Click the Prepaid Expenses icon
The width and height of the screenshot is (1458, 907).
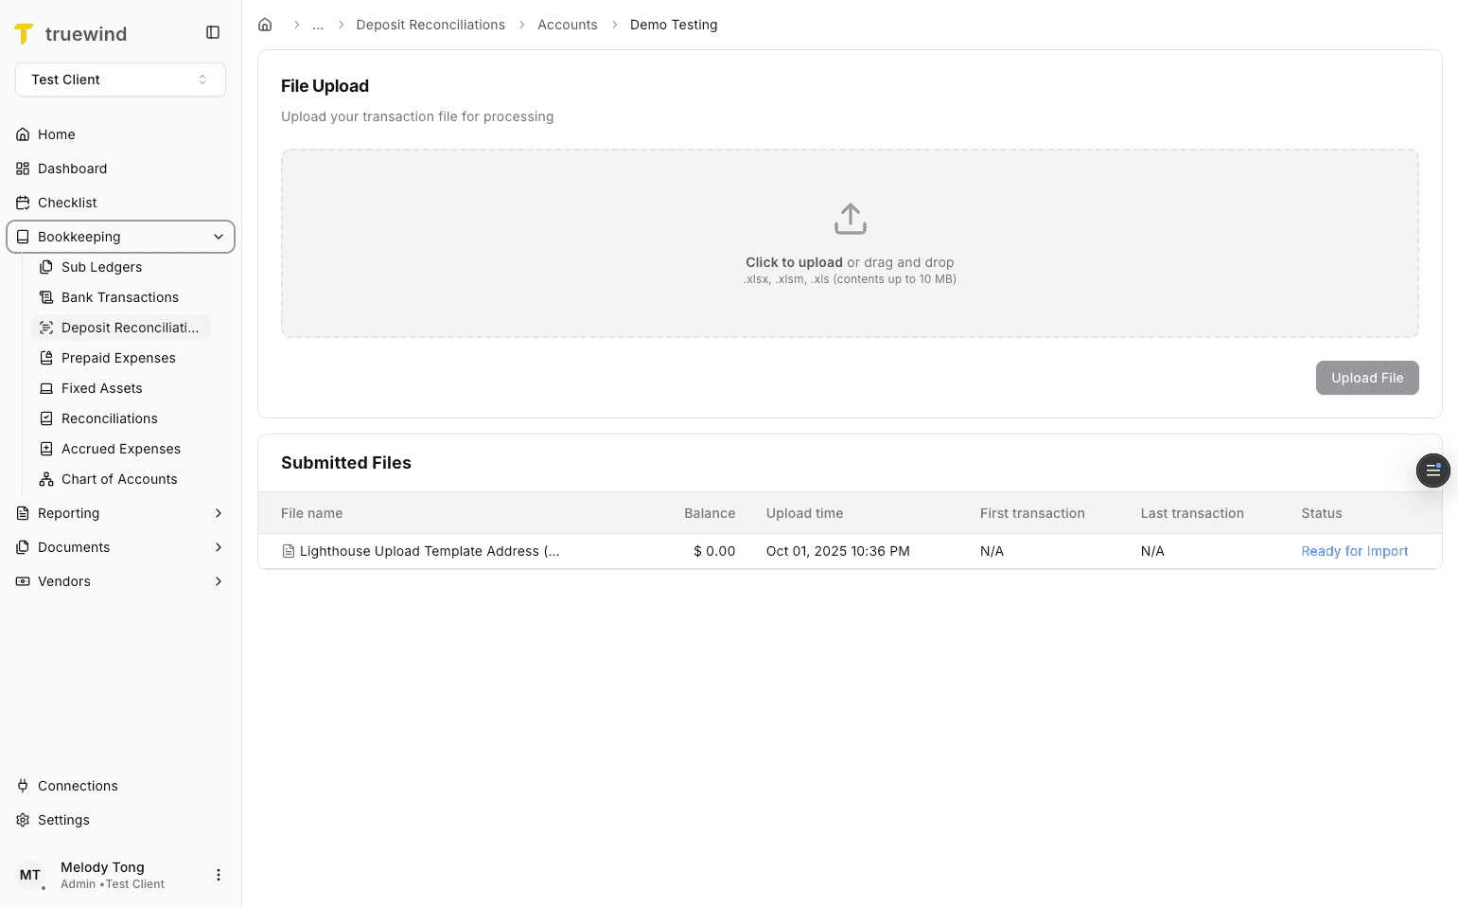45,358
